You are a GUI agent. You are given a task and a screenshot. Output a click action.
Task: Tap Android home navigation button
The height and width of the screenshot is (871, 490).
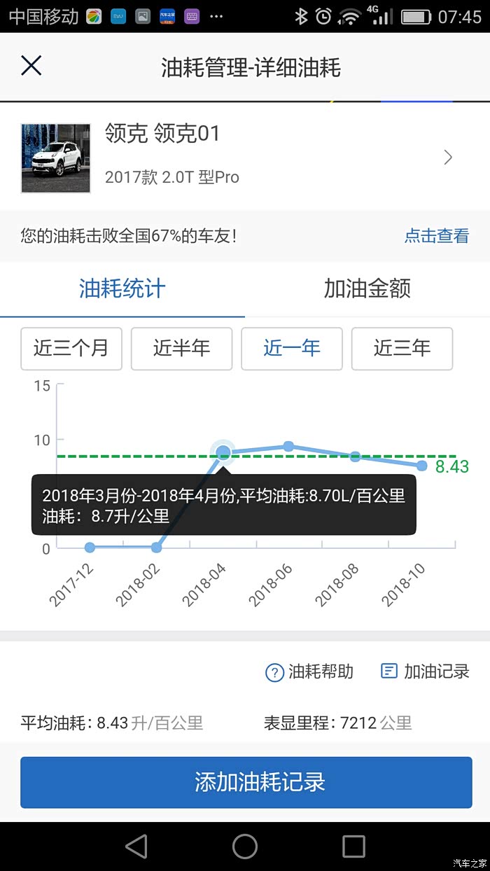click(x=245, y=846)
